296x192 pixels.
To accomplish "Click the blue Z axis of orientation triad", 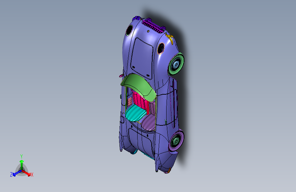I will (x=16, y=173).
